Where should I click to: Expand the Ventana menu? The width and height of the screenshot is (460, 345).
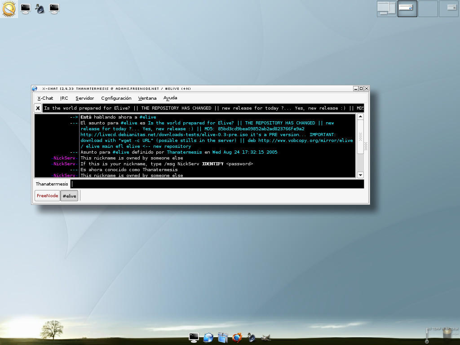[147, 98]
